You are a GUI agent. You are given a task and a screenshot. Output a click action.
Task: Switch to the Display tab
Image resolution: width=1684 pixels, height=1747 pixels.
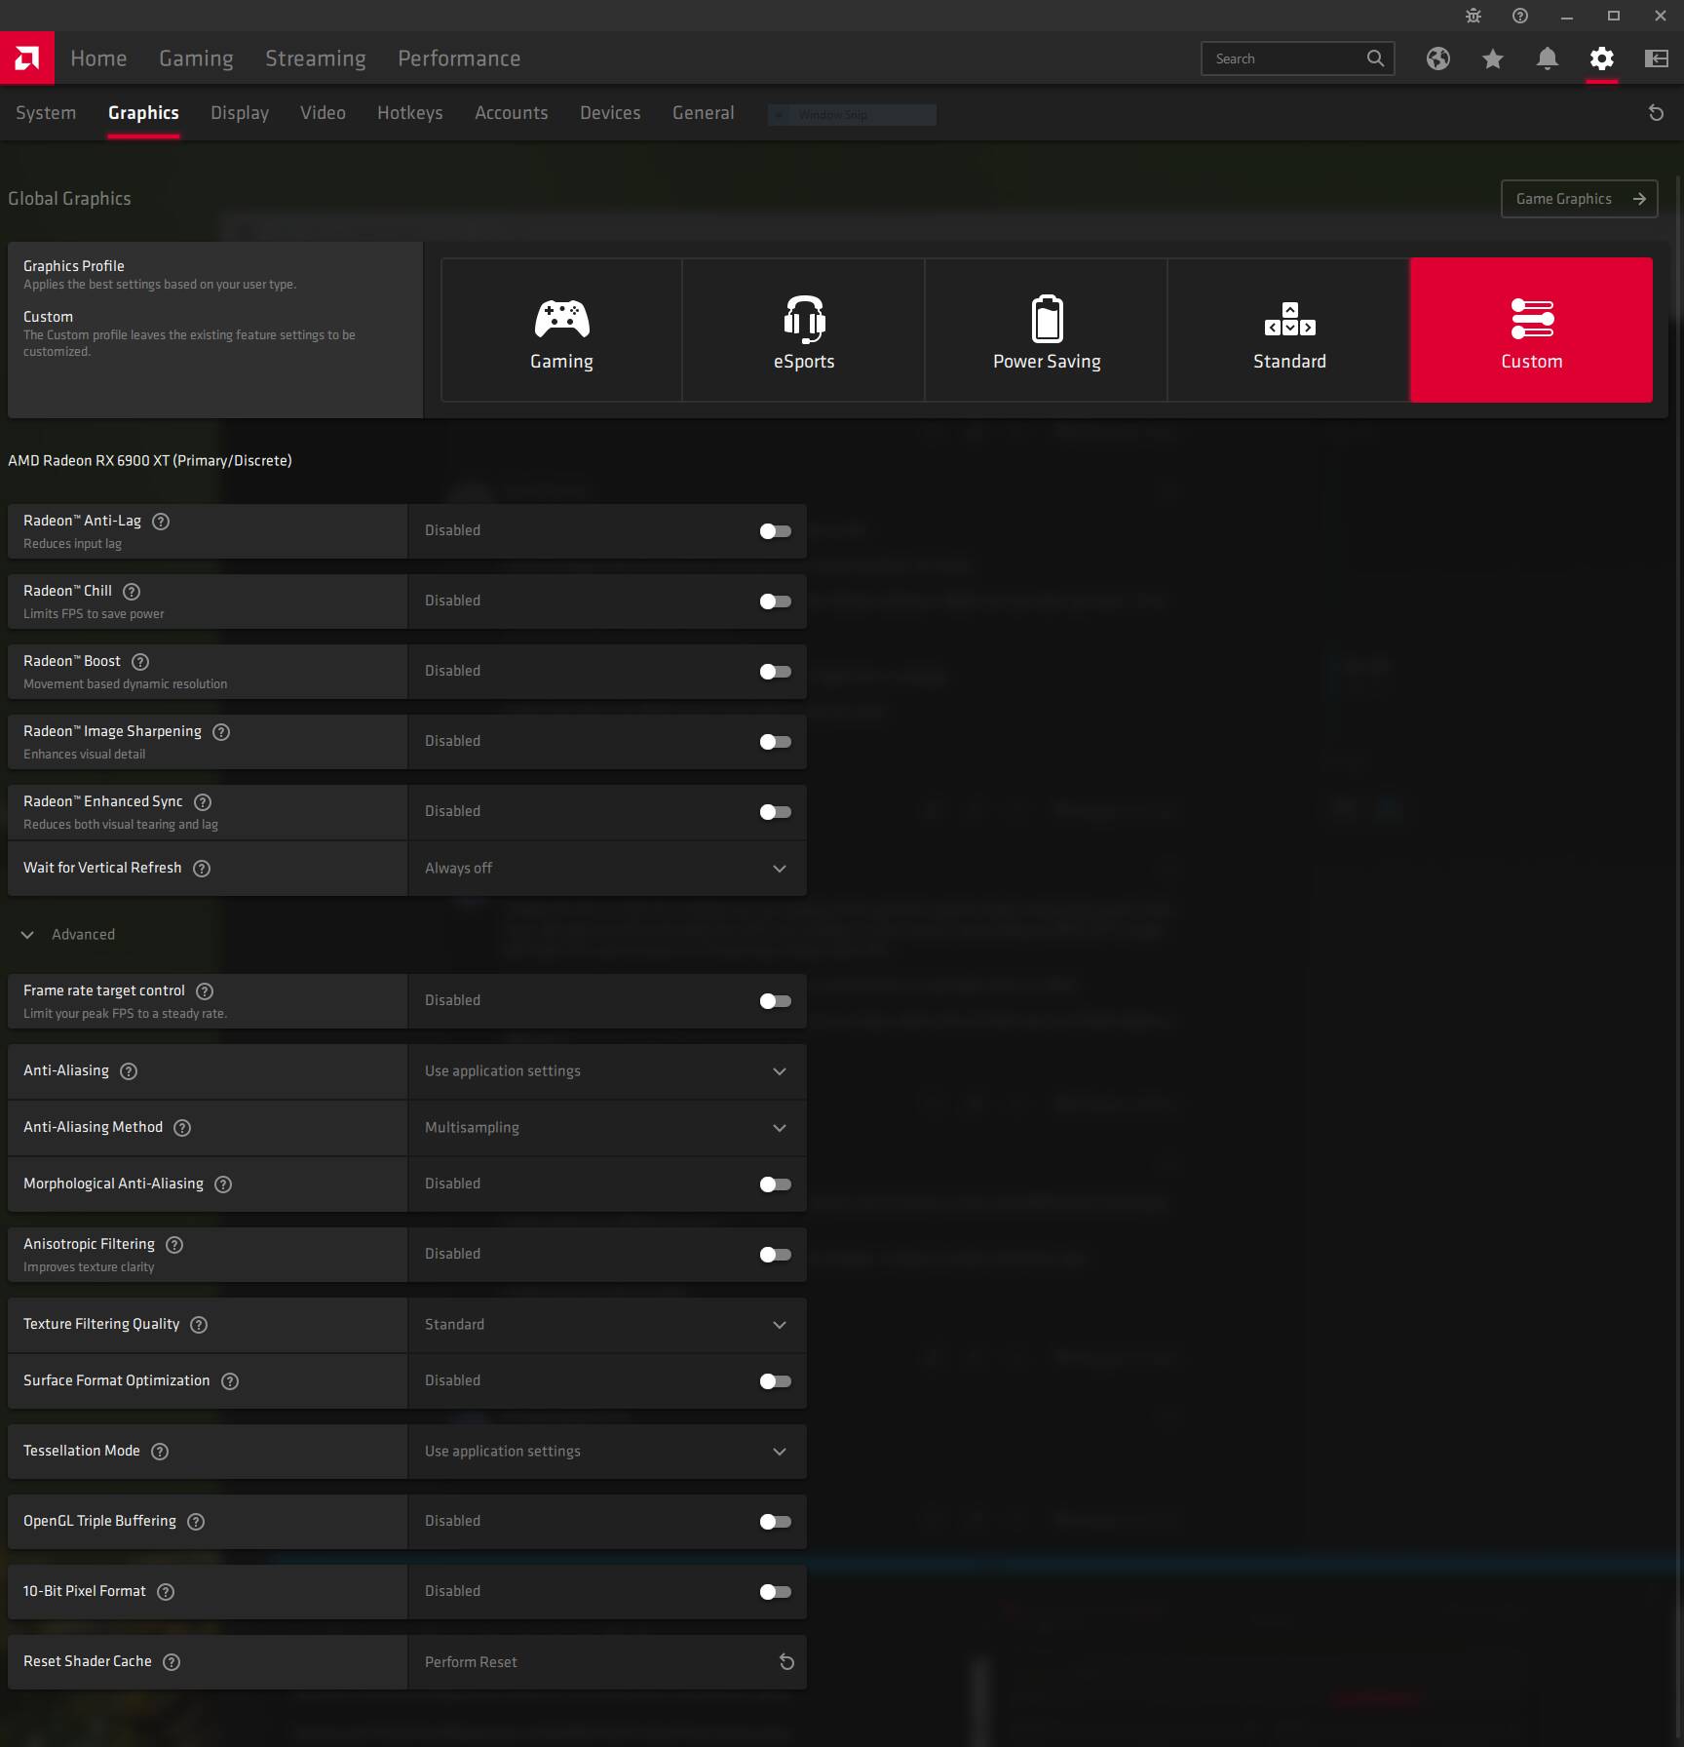(240, 113)
